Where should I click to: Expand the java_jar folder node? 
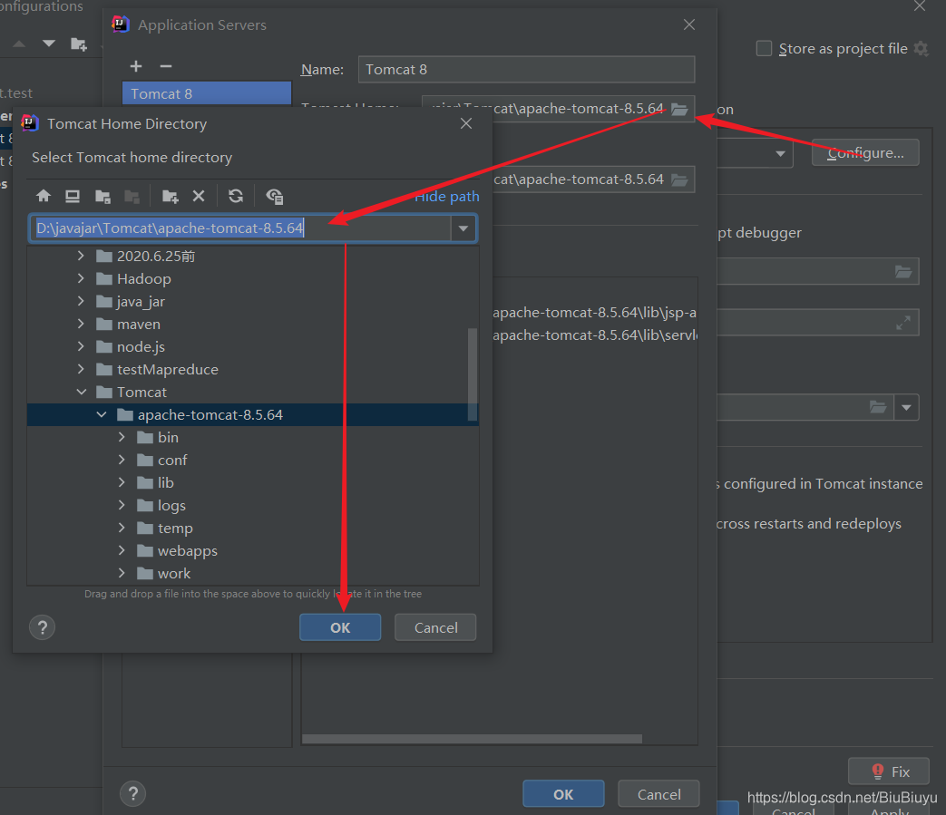(81, 301)
